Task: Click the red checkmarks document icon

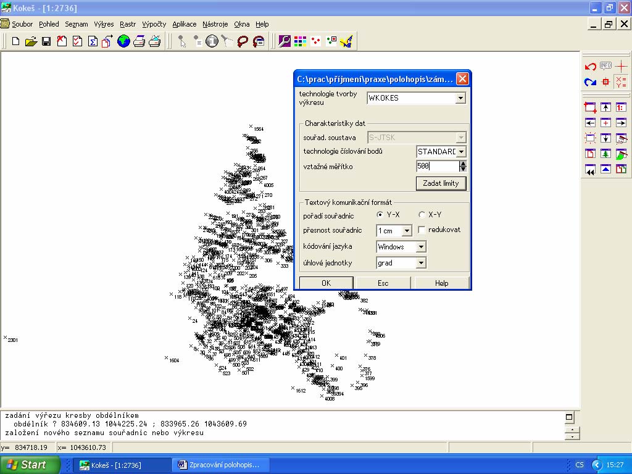Action: coord(77,41)
